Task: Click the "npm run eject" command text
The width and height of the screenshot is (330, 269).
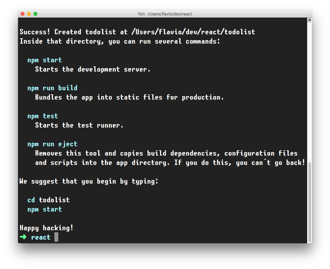Action: 52,144
